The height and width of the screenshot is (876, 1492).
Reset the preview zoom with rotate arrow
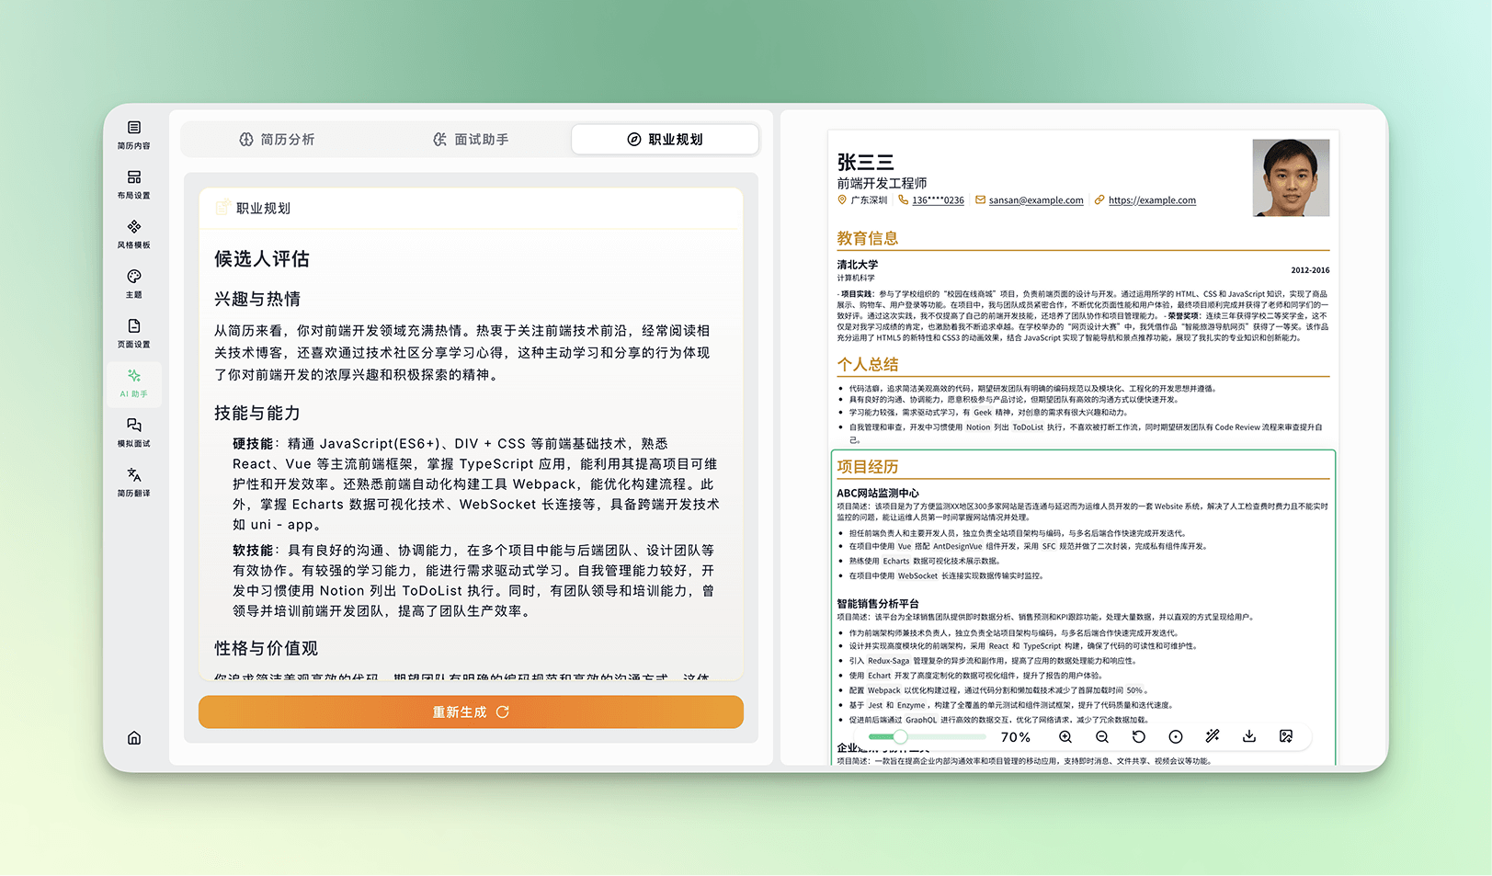pos(1139,737)
